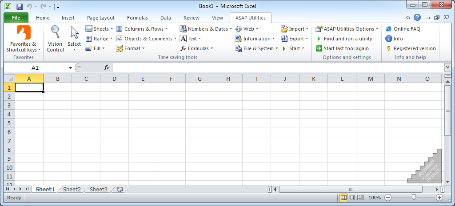Open File & System tools
This screenshot has width=455, height=206.
[256, 48]
